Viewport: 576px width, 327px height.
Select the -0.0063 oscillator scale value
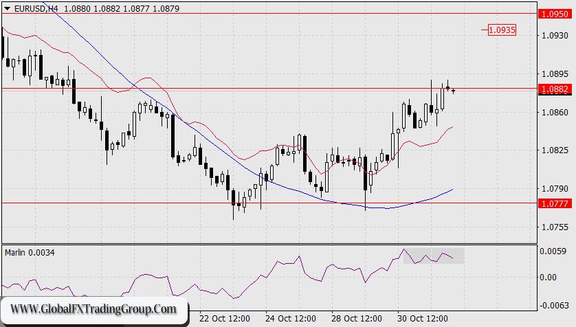pyautogui.click(x=553, y=305)
